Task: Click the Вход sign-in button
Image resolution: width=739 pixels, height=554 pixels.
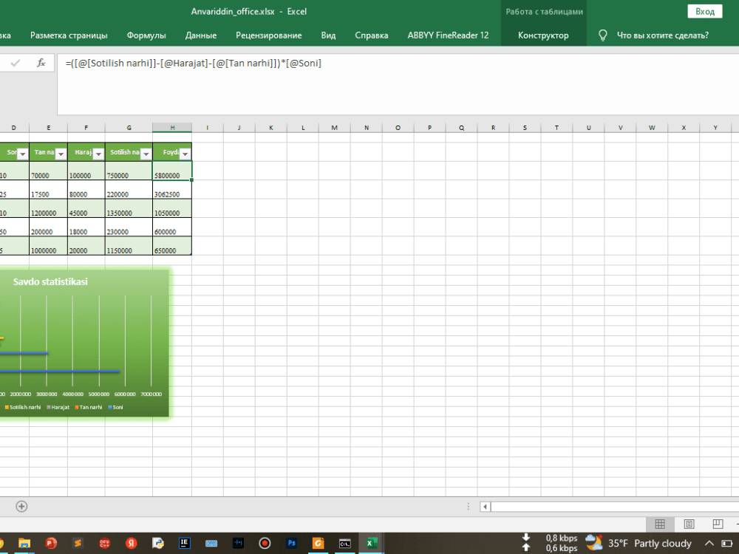Action: tap(705, 12)
